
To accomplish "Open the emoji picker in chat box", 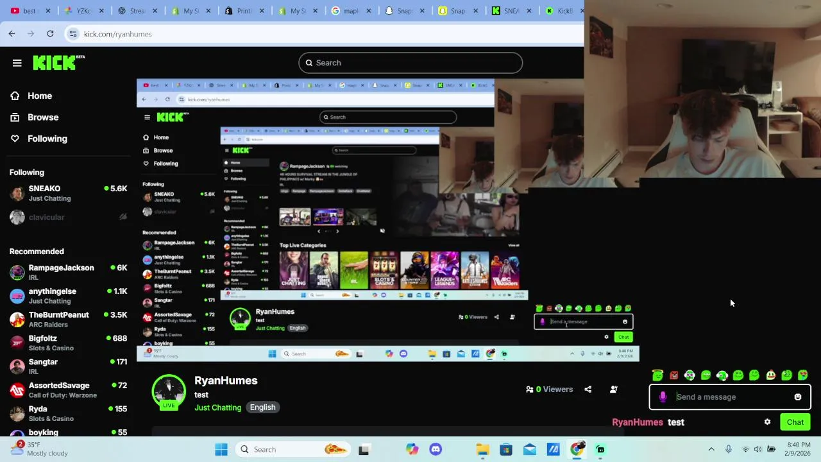I will pyautogui.click(x=798, y=397).
